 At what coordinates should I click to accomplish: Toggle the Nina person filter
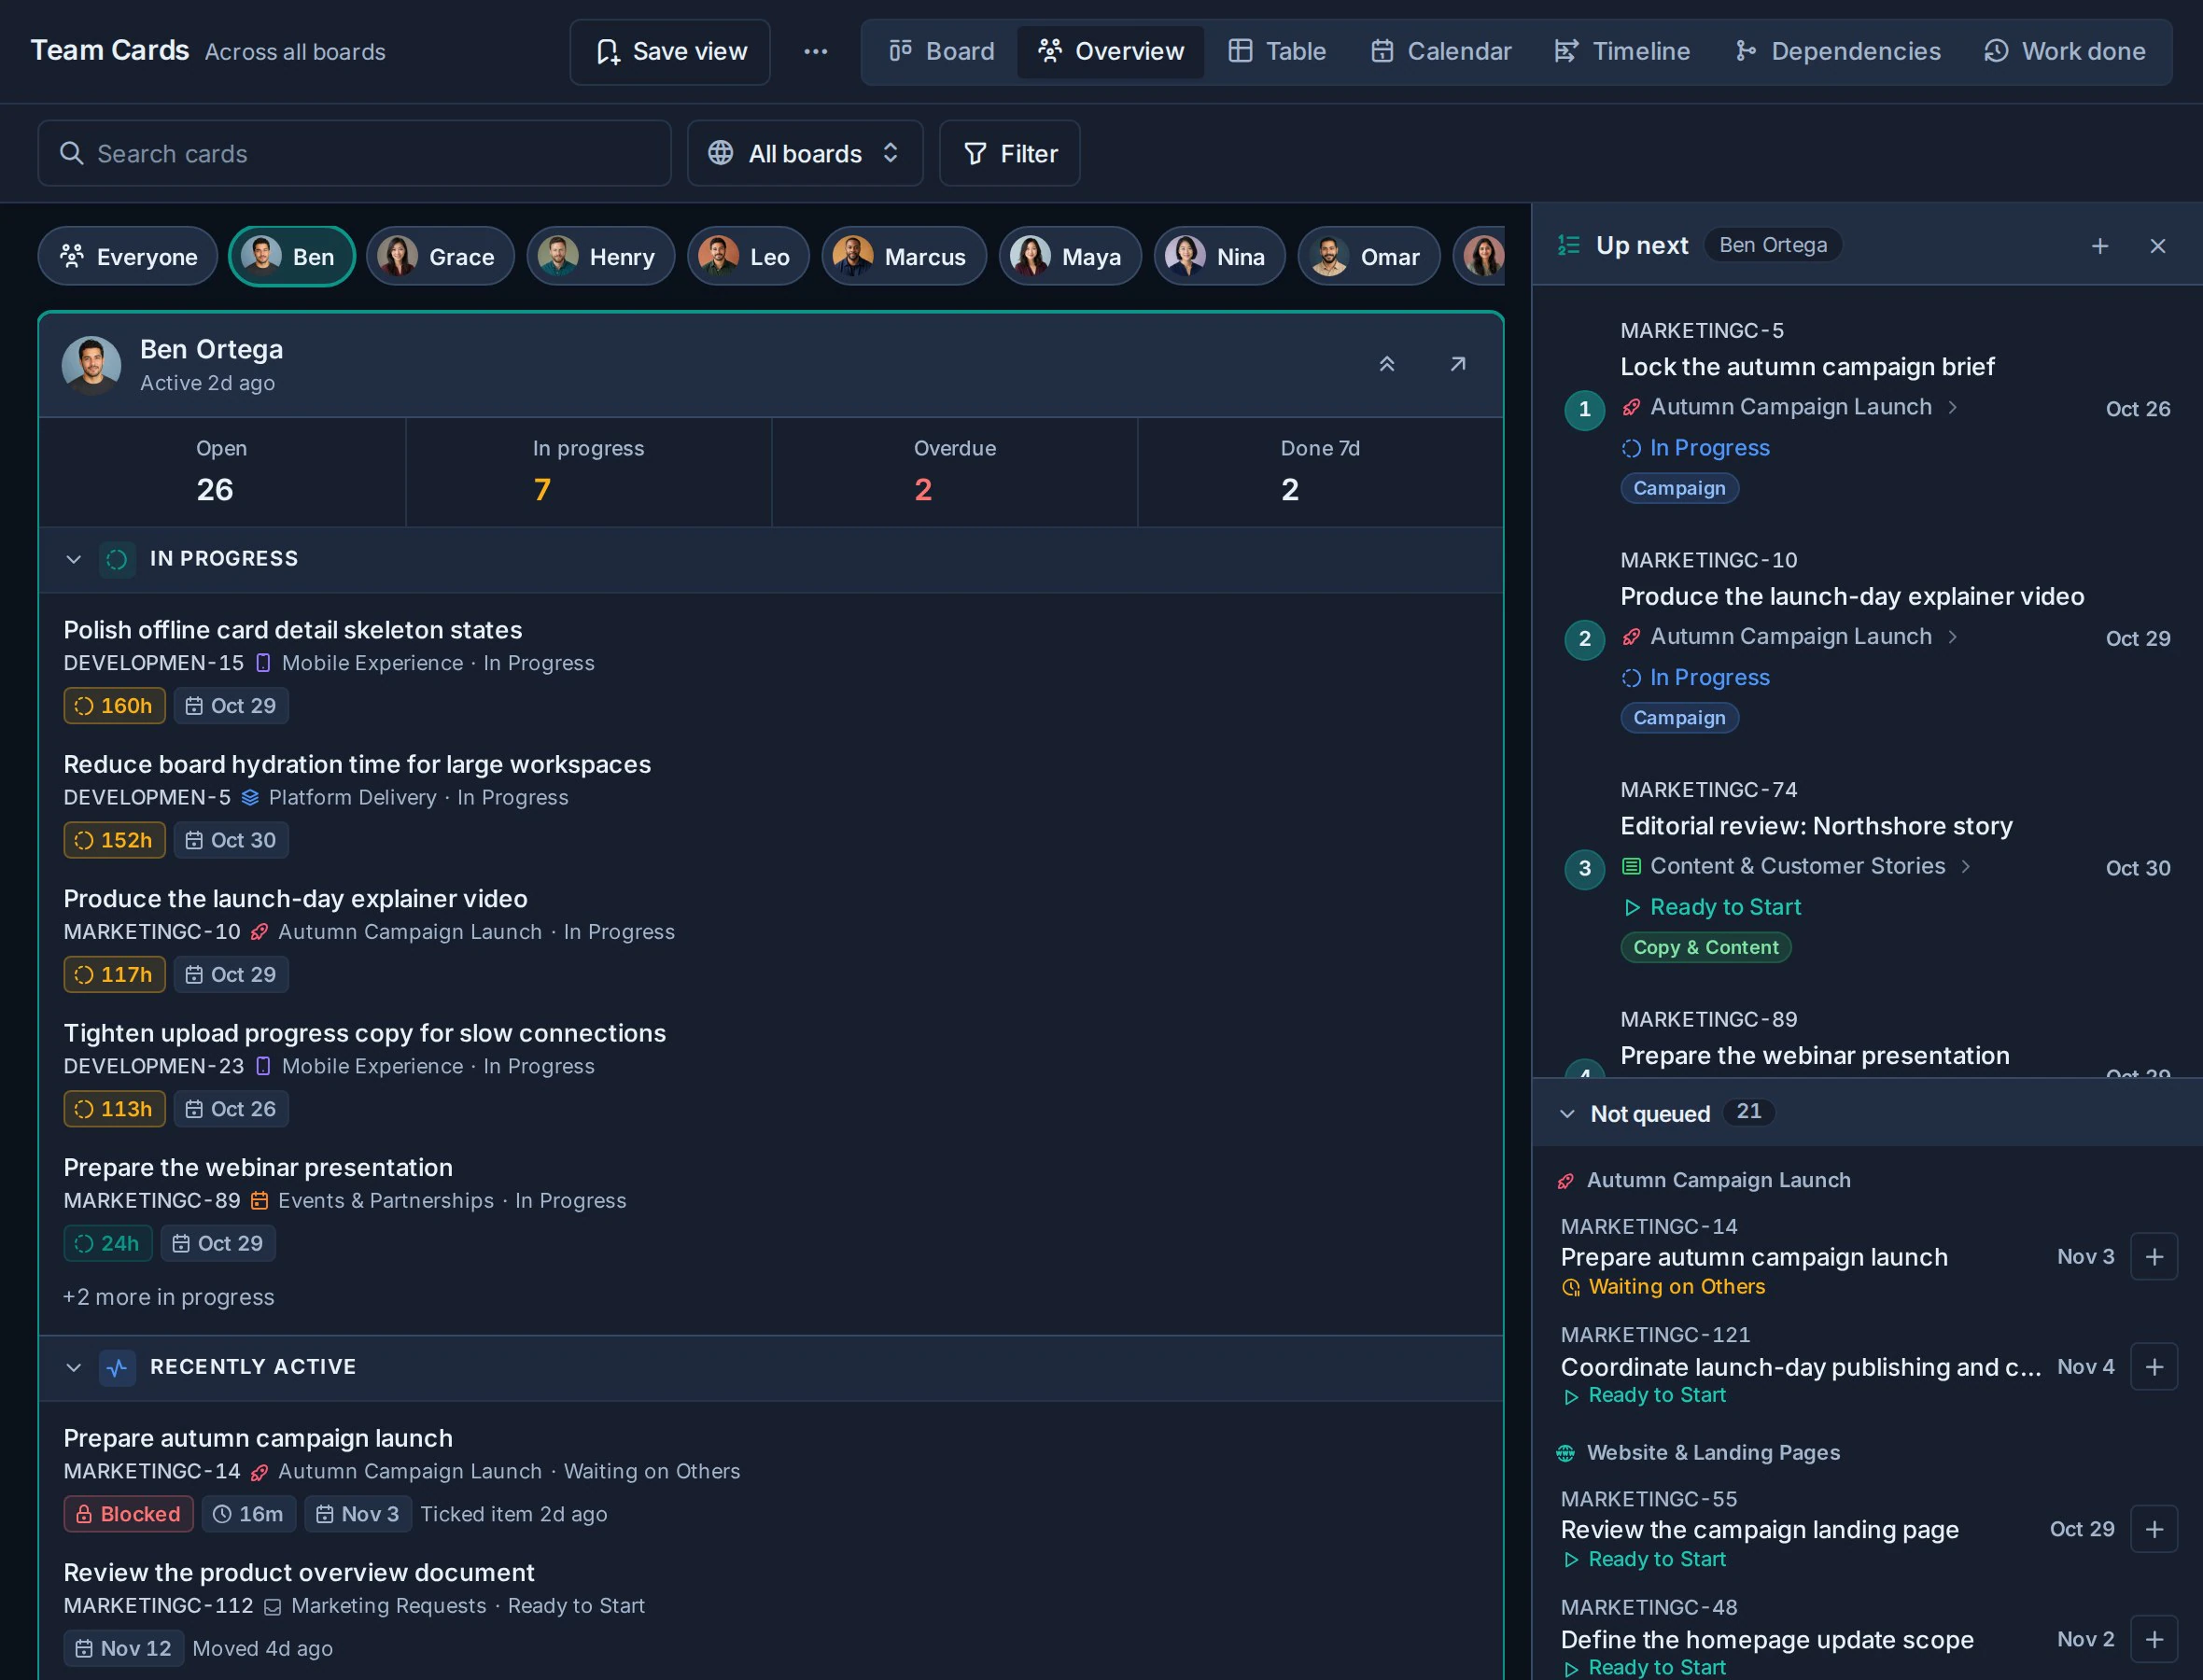pyautogui.click(x=1219, y=257)
